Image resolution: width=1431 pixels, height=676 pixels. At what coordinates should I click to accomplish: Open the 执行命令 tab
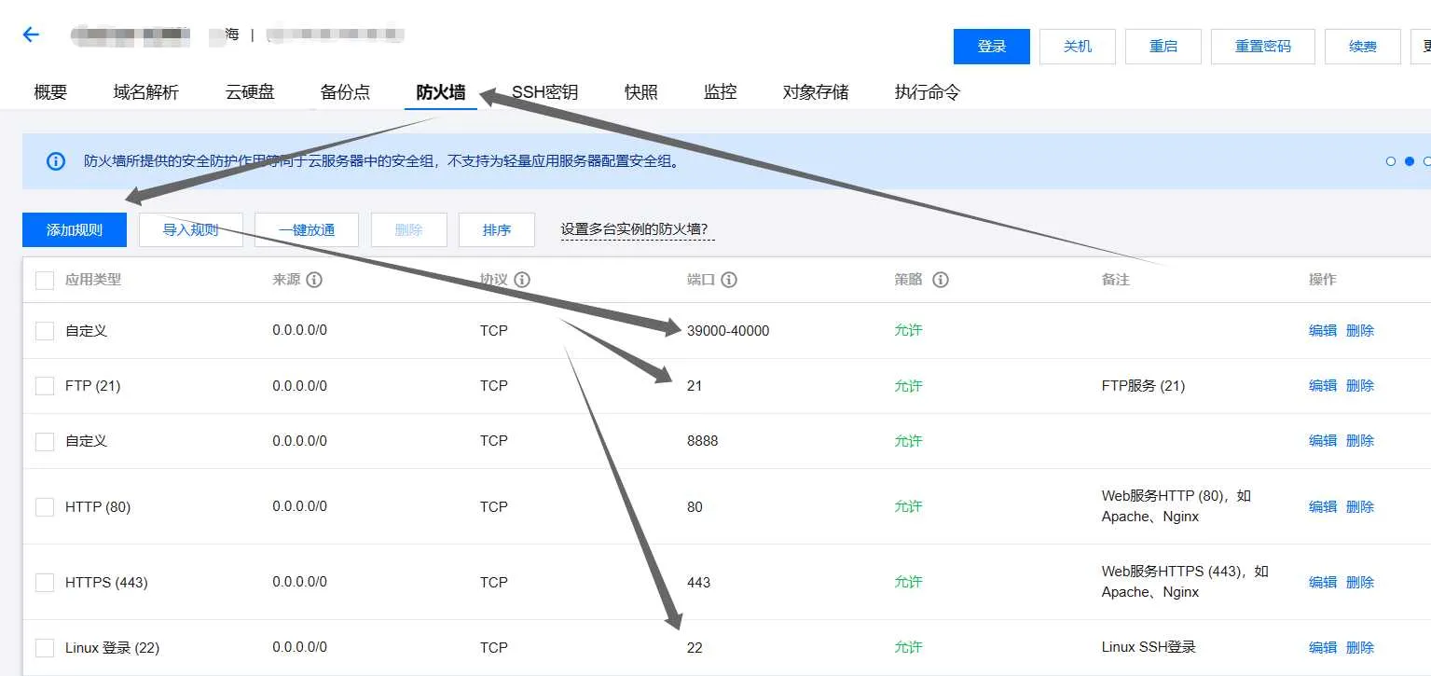[x=928, y=92]
